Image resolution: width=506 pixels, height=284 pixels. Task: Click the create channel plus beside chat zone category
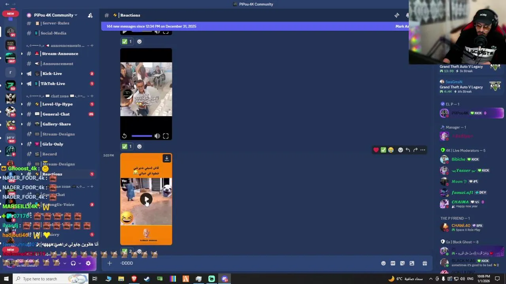tap(92, 96)
